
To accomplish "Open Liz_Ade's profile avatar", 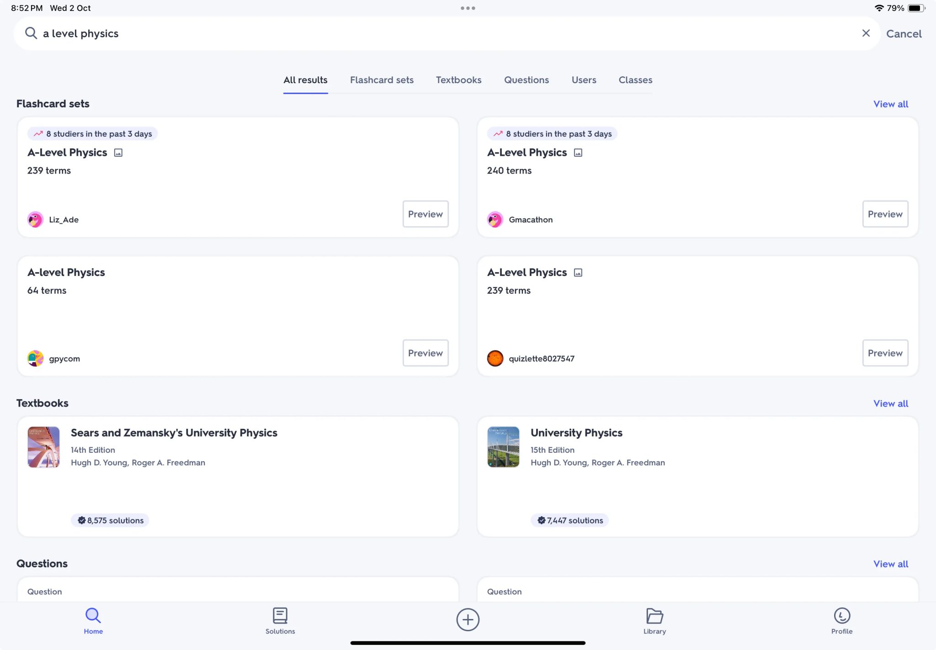I will pos(35,219).
